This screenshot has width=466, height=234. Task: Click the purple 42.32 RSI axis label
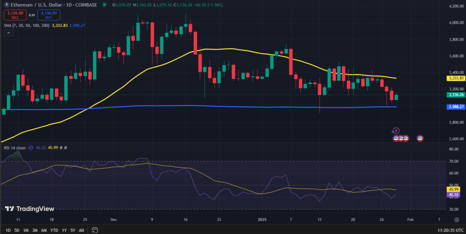coord(454,194)
